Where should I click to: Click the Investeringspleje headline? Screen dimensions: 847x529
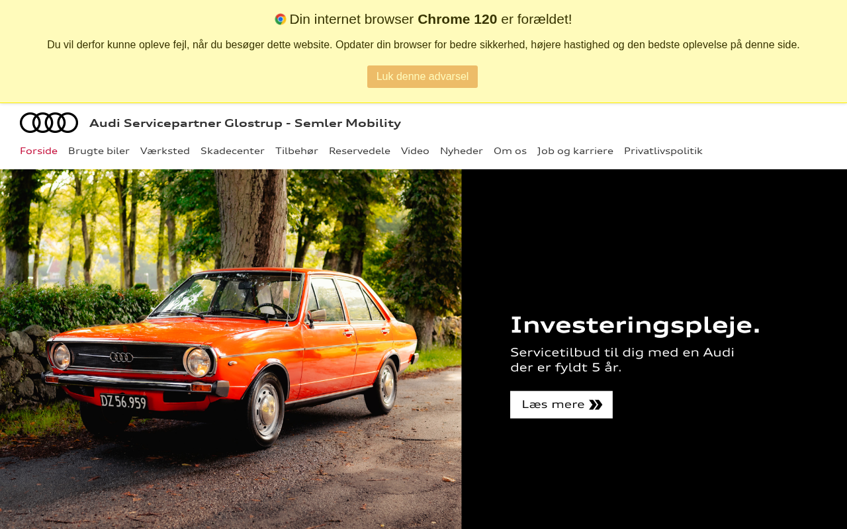tap(635, 325)
